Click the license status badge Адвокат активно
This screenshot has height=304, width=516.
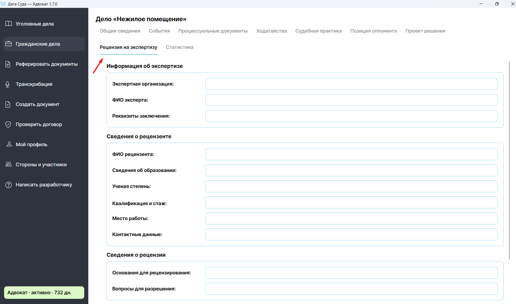click(x=44, y=293)
